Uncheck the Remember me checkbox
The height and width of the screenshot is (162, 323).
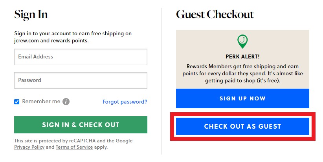[x=17, y=102]
